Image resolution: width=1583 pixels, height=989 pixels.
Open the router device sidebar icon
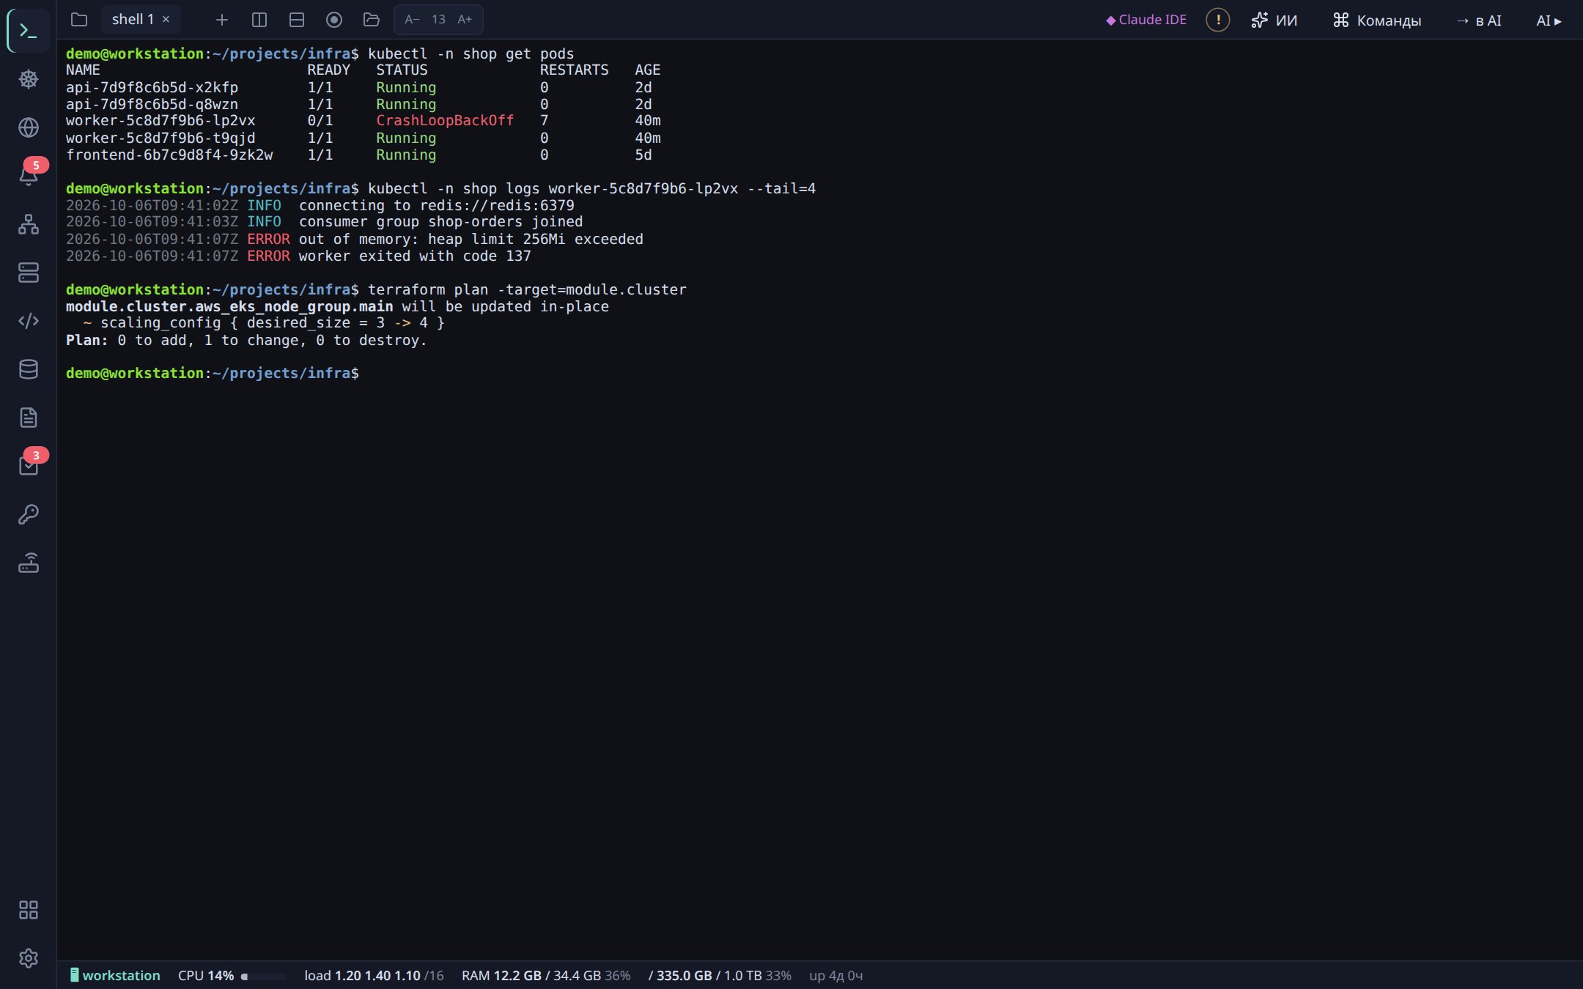point(29,563)
